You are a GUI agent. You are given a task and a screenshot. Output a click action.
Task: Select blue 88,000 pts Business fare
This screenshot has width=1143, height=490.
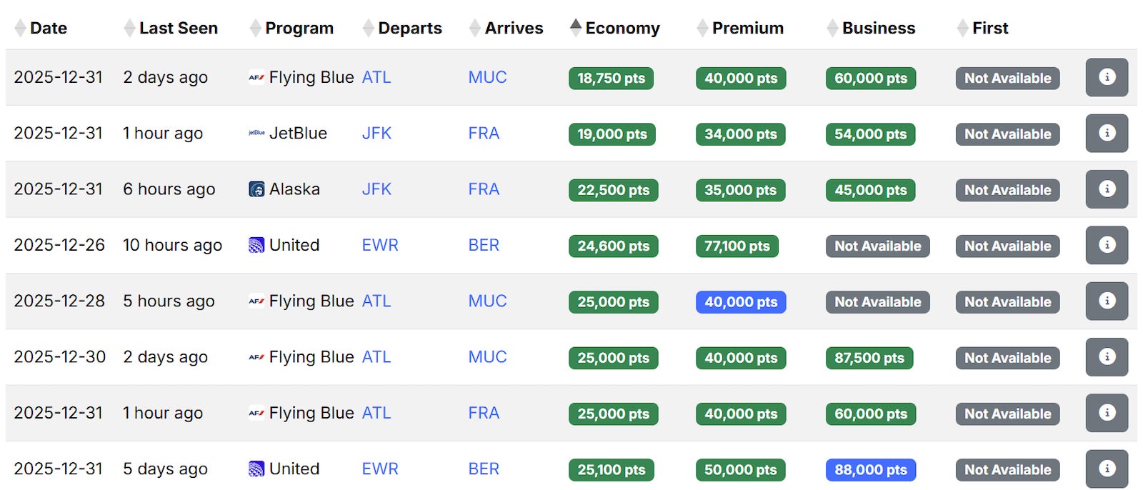870,470
